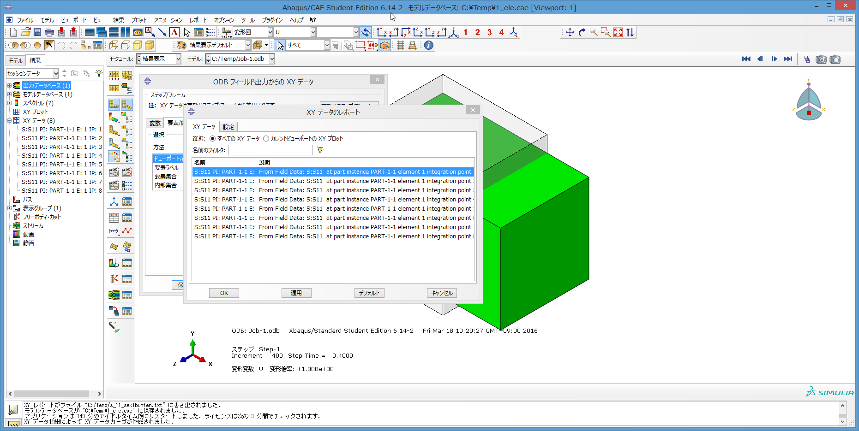Click the magnify view tool
This screenshot has width=859, height=431.
coord(594,32)
